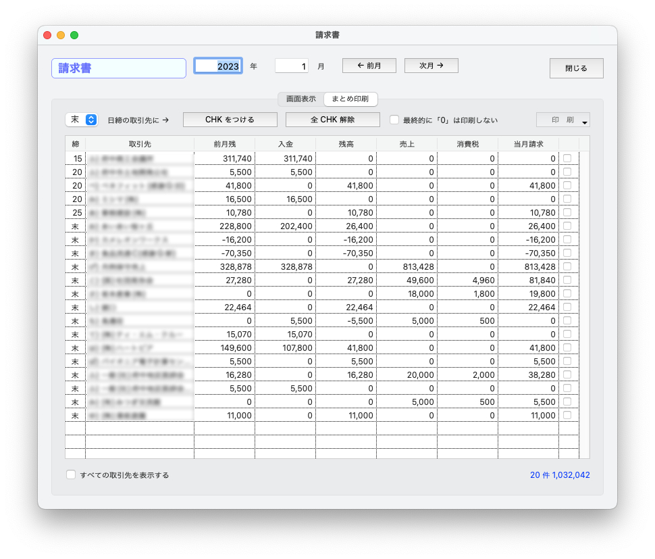This screenshot has height=559, width=655.
Task: Tick the checkbox for the 81,840 row
Action: pos(567,280)
